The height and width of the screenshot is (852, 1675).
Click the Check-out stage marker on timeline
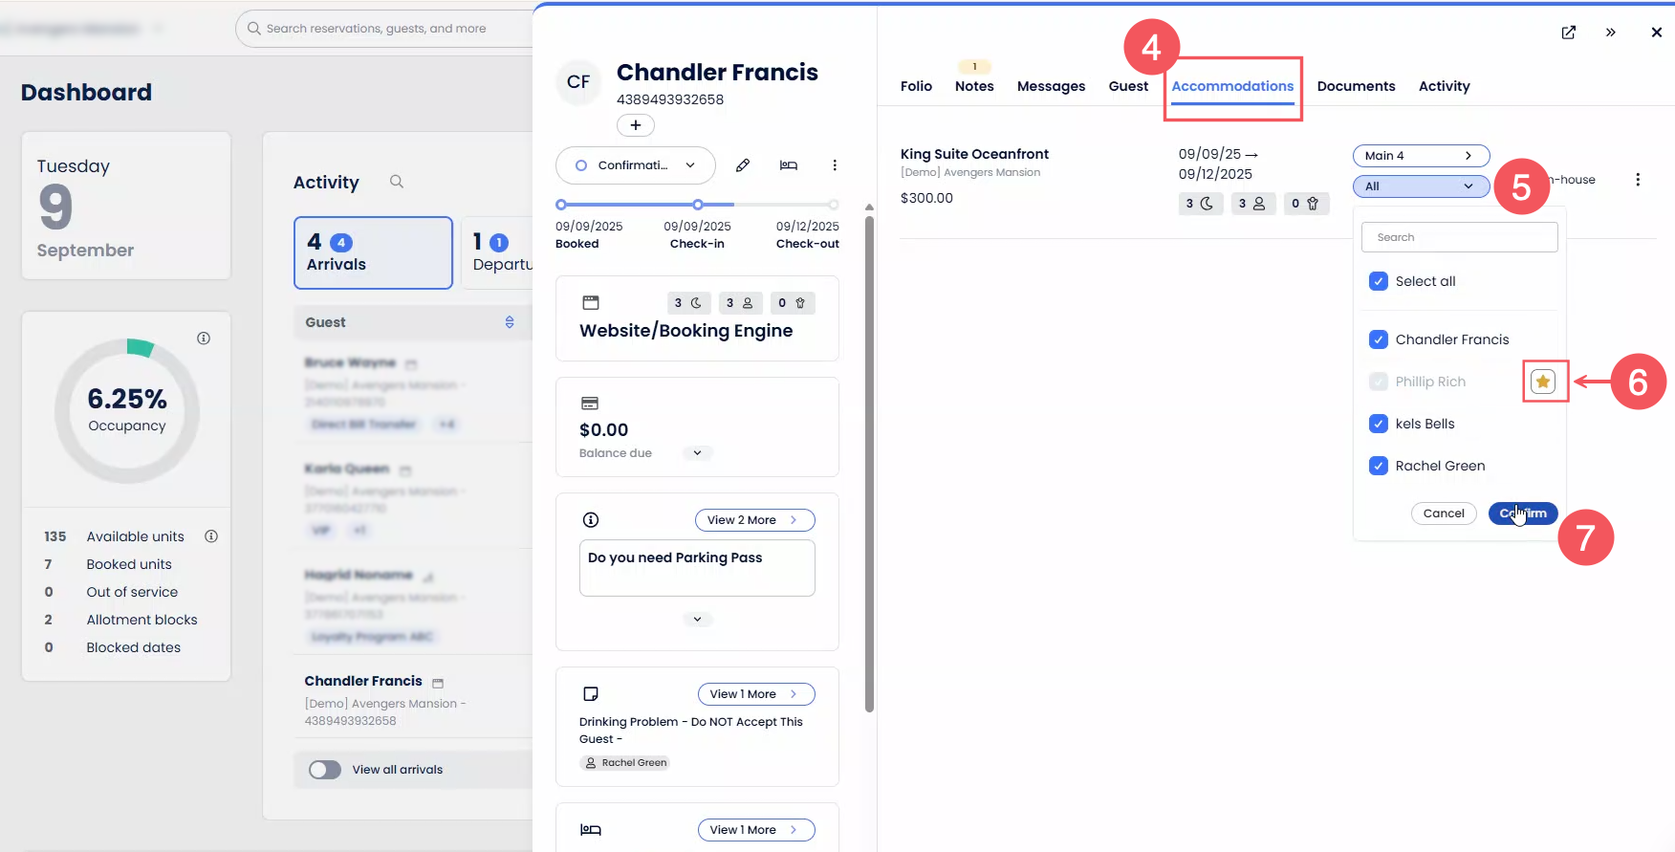(834, 205)
